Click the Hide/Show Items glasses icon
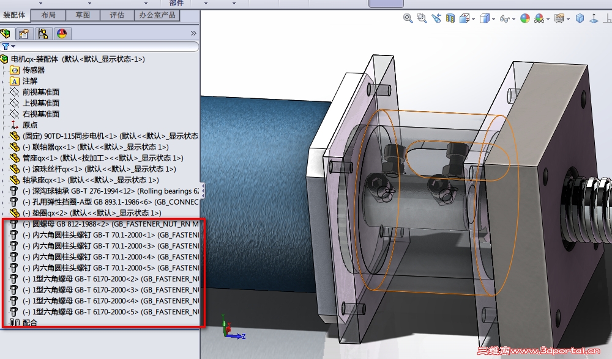 (504, 19)
